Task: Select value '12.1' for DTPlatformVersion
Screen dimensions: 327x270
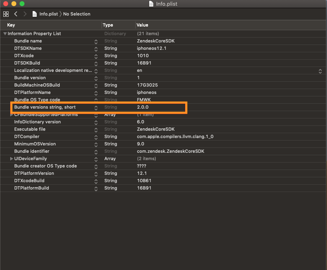Action: point(142,173)
